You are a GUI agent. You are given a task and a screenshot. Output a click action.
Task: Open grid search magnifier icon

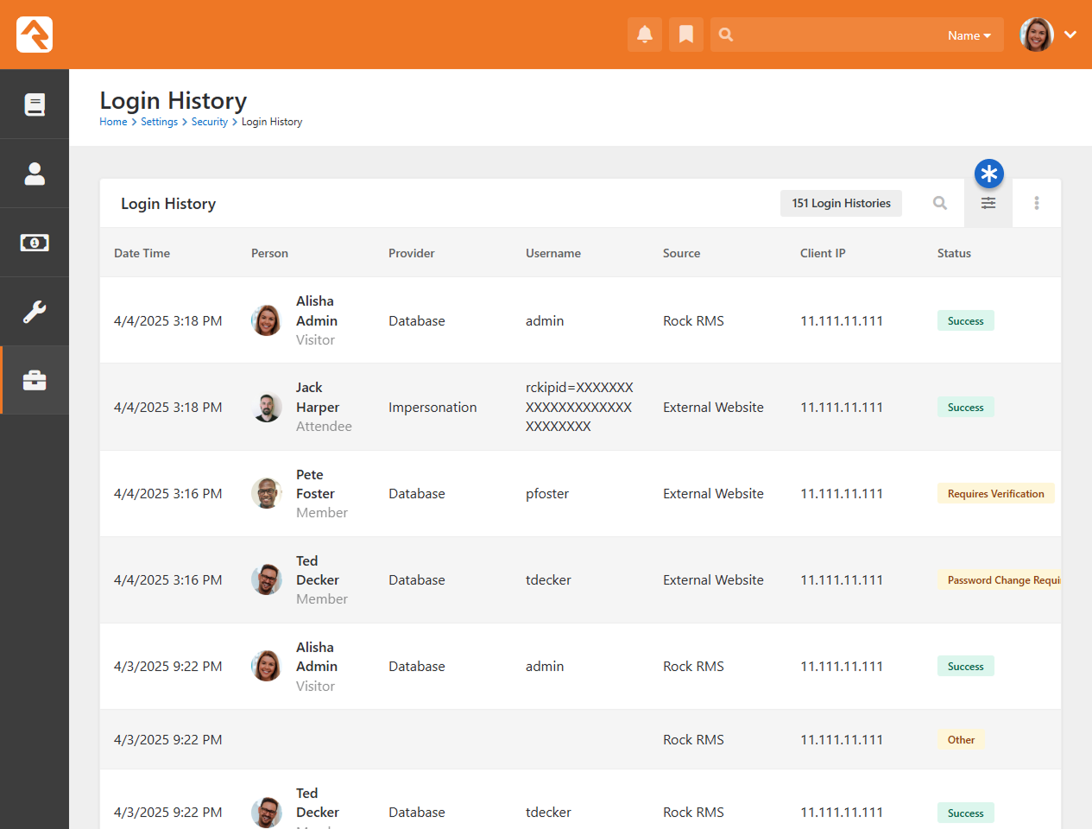(x=940, y=203)
